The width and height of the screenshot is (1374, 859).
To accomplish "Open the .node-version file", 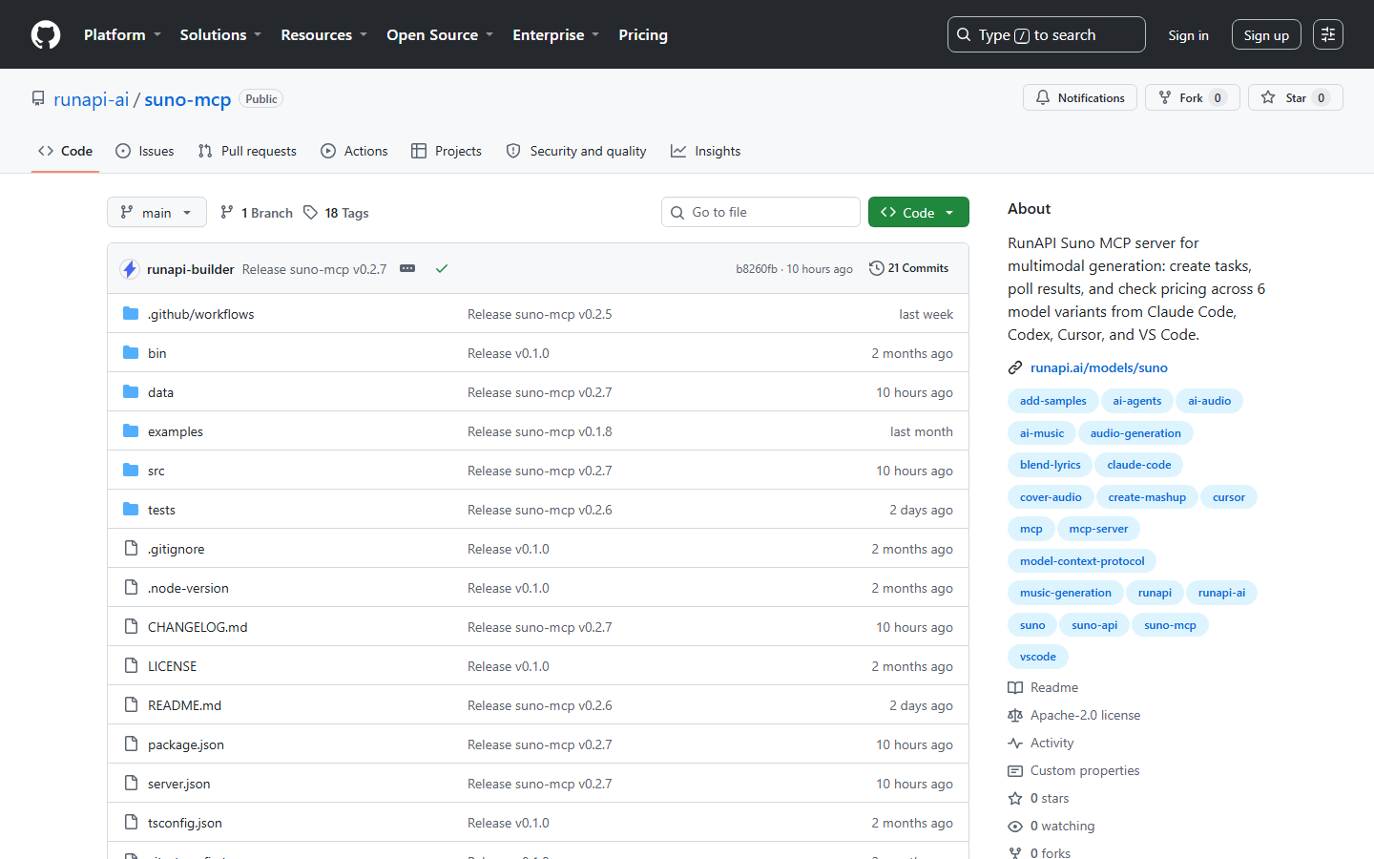I will tap(188, 587).
